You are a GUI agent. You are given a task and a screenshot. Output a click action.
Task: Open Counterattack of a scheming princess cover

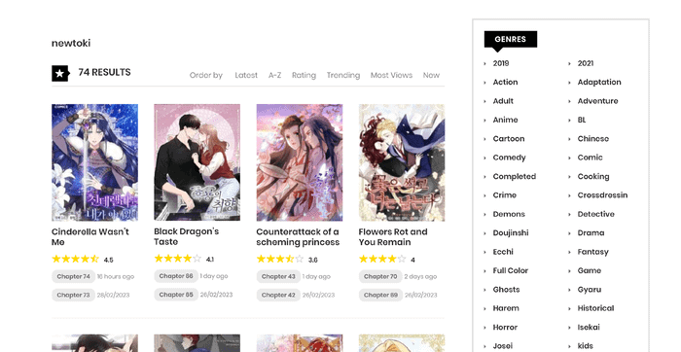pyautogui.click(x=300, y=162)
